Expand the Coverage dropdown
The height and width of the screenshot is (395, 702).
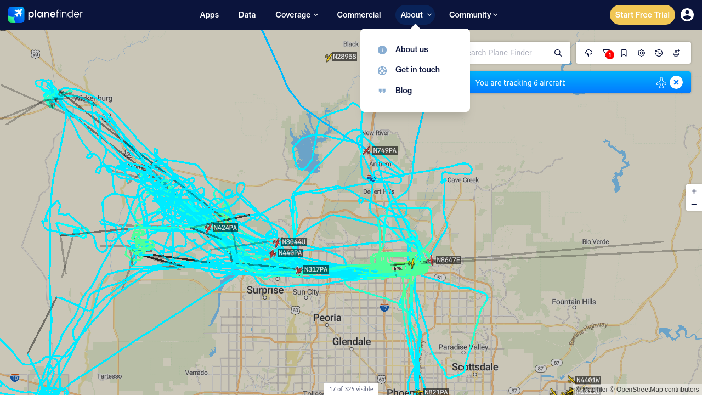[x=297, y=15]
